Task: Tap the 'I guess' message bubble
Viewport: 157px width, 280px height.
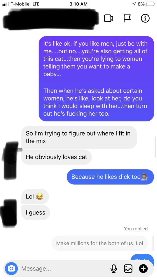Action: coord(36,212)
